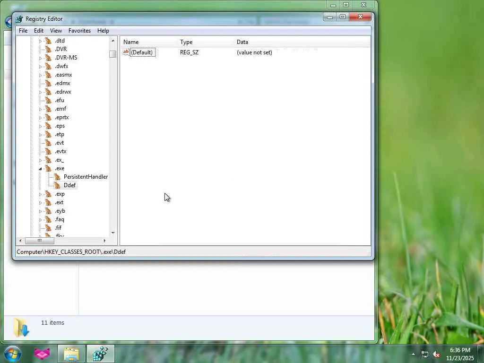Select the (Default) value name
The image size is (484, 363).
(142, 52)
